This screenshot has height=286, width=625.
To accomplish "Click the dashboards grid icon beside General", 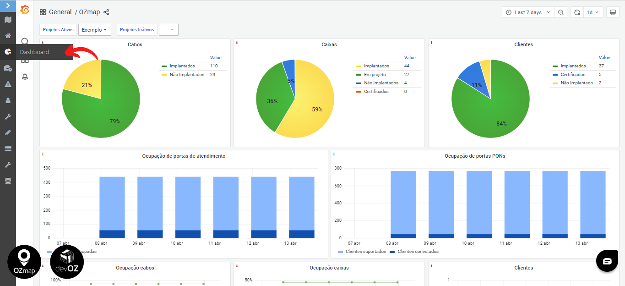I will coord(43,12).
